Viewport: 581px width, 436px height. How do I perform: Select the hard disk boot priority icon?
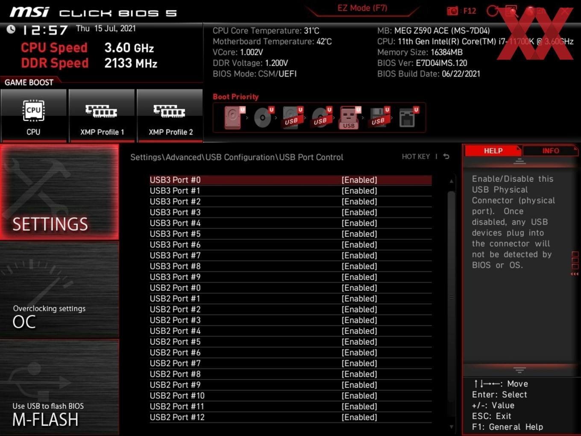click(x=234, y=118)
